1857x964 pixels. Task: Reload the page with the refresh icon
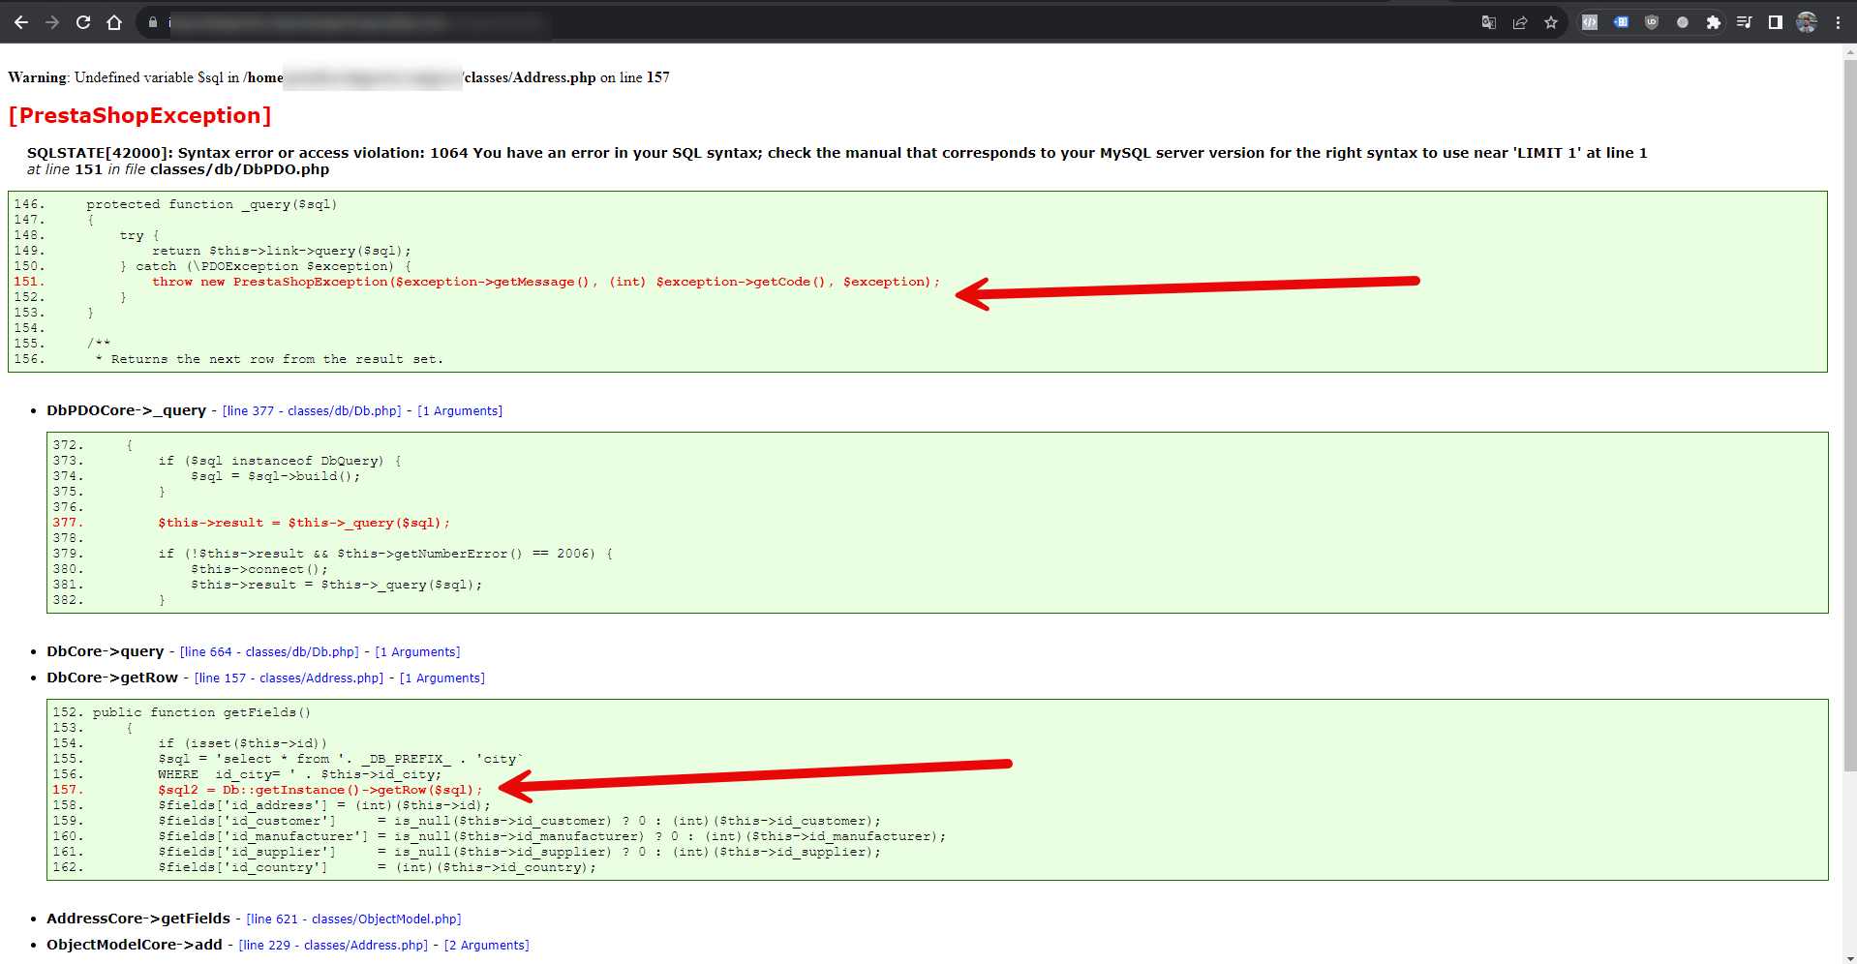(x=83, y=22)
